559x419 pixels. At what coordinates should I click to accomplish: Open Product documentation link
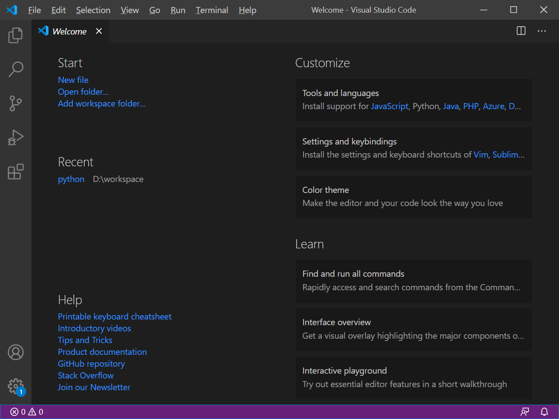click(x=102, y=352)
